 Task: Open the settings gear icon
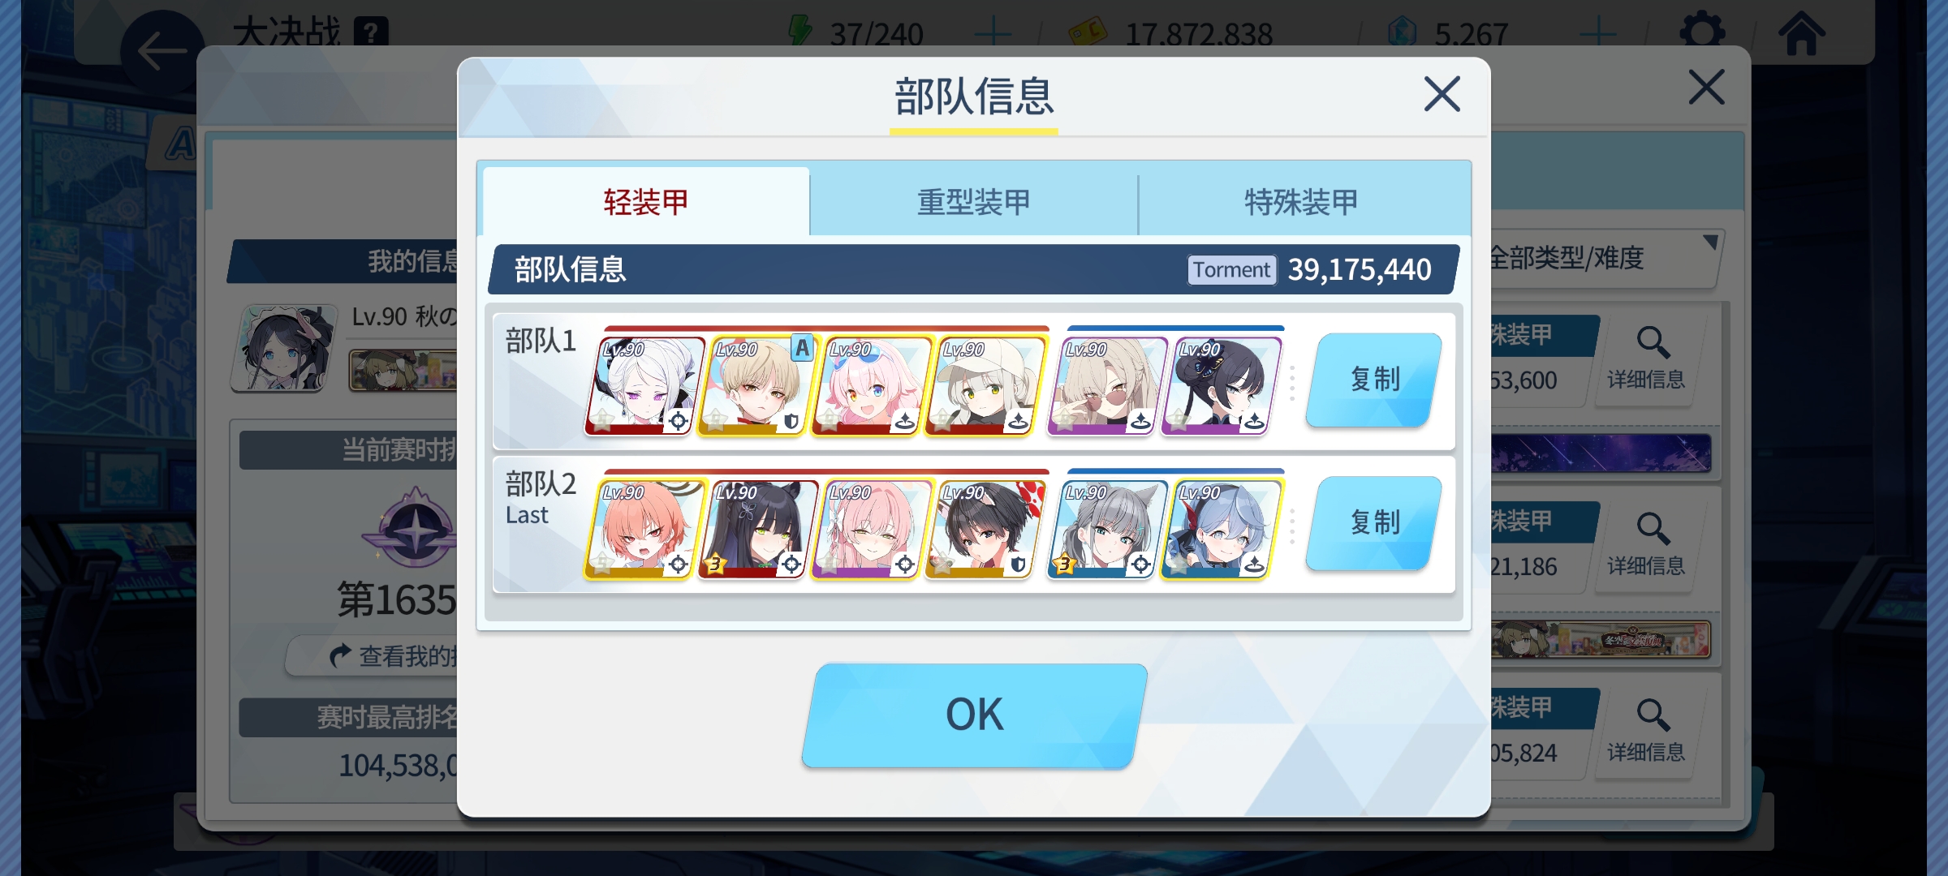[1702, 32]
